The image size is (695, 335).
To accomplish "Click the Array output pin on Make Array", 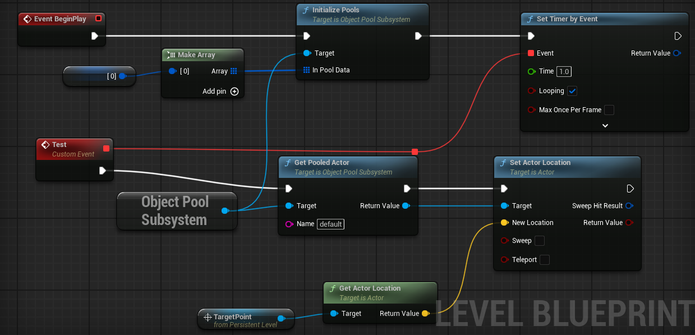I will pos(234,71).
